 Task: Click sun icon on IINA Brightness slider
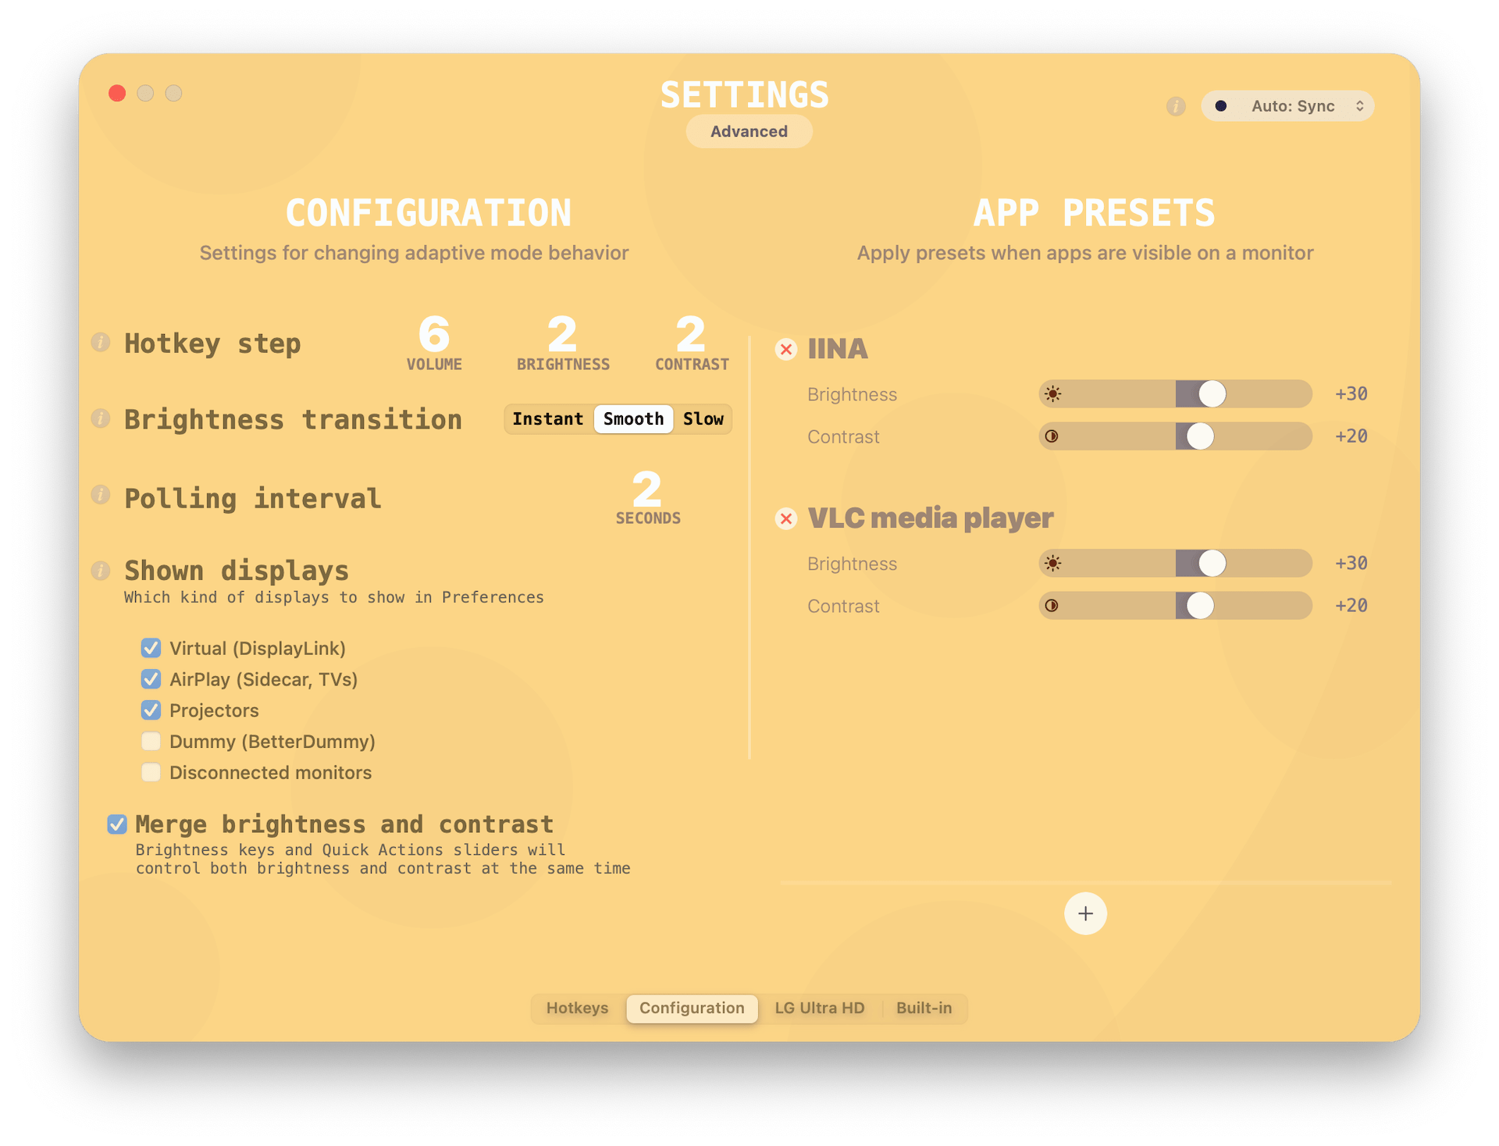point(1052,394)
